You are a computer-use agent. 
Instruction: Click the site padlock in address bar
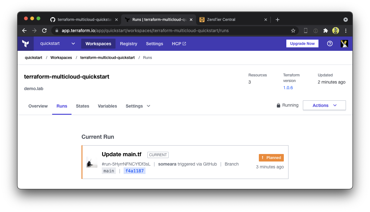(57, 31)
